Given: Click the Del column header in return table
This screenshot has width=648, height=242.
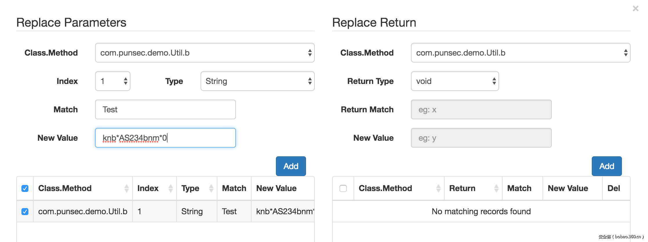Looking at the screenshot, I should click(614, 188).
